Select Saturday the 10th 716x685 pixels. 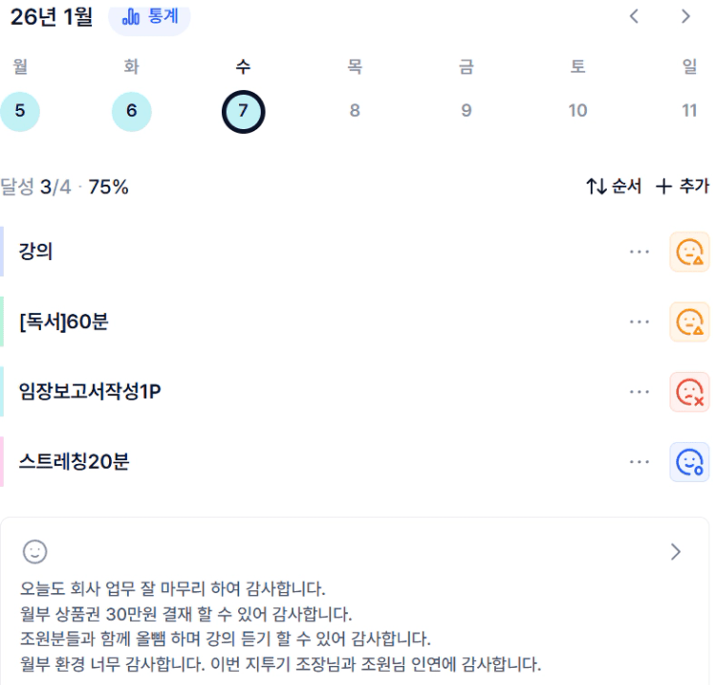[577, 111]
